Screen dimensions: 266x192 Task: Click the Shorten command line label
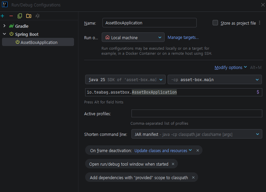click(x=105, y=134)
